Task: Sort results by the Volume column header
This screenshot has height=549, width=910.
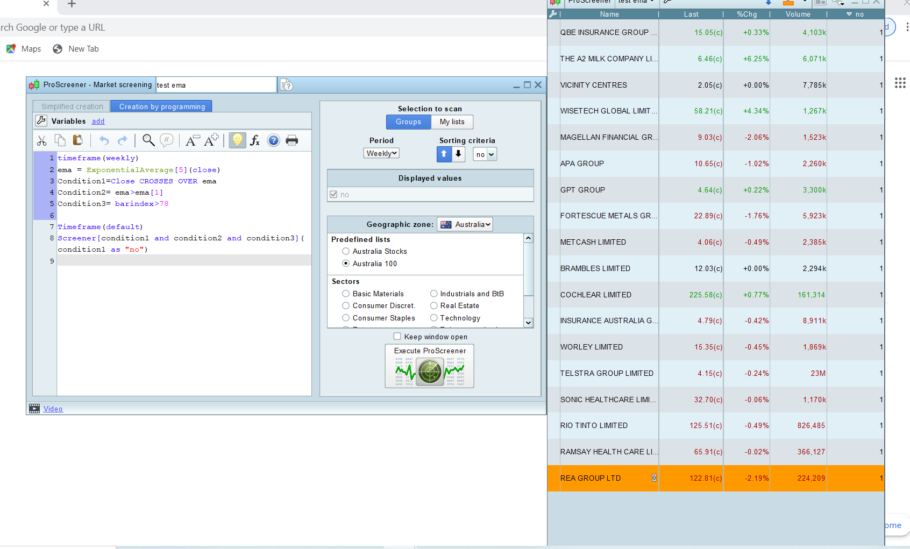Action: pyautogui.click(x=798, y=15)
